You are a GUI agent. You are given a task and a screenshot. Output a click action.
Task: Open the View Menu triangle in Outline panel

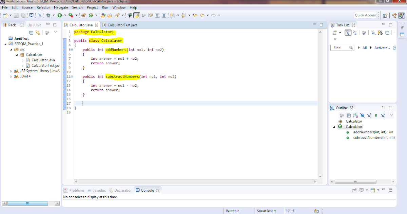392,115
